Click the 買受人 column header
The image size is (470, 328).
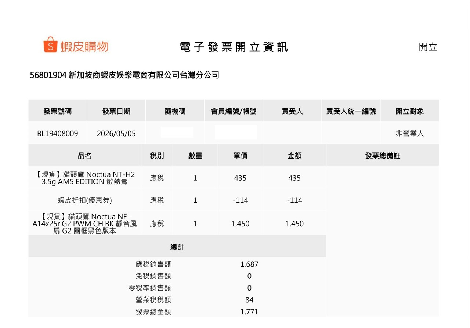click(292, 111)
